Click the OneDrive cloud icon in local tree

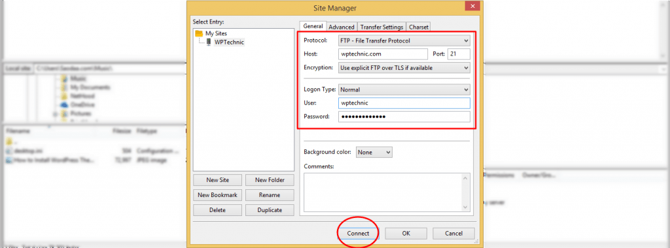(x=65, y=104)
